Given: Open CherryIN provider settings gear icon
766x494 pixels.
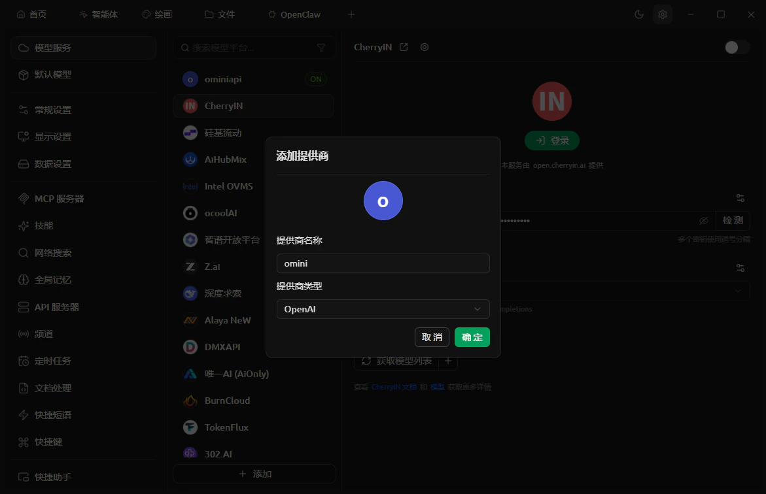Looking at the screenshot, I should pyautogui.click(x=425, y=47).
